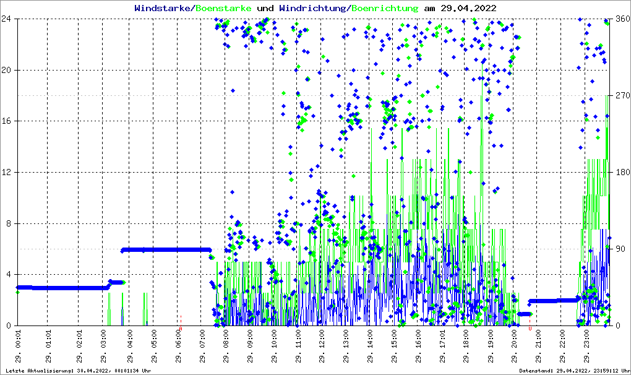Click the time label "29. 11:00"
The height and width of the screenshot is (375, 631).
(298, 347)
